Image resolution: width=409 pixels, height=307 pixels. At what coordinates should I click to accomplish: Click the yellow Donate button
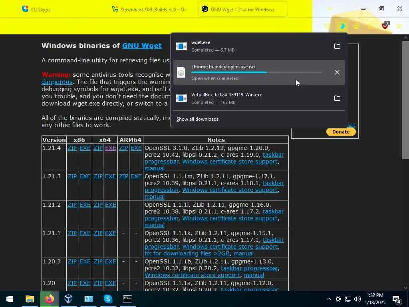[x=341, y=132]
